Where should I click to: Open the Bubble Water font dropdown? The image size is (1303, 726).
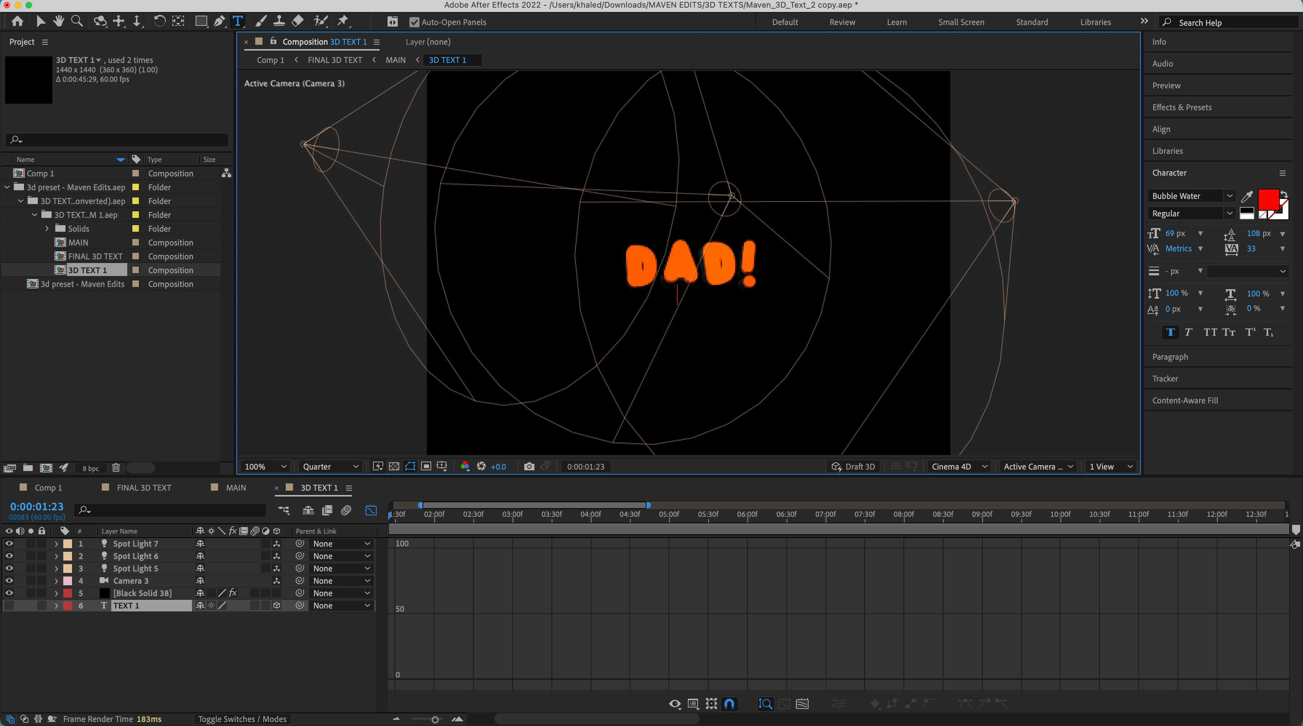pos(1229,196)
